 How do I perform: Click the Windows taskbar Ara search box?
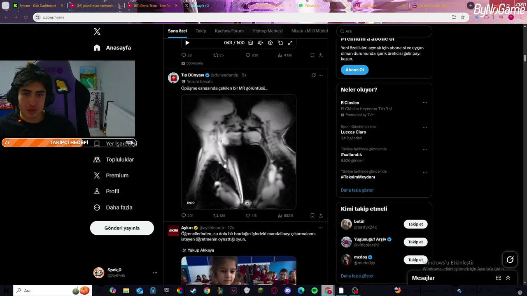click(x=52, y=291)
